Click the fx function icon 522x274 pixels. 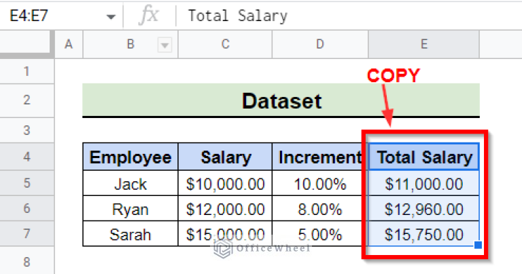(x=149, y=16)
